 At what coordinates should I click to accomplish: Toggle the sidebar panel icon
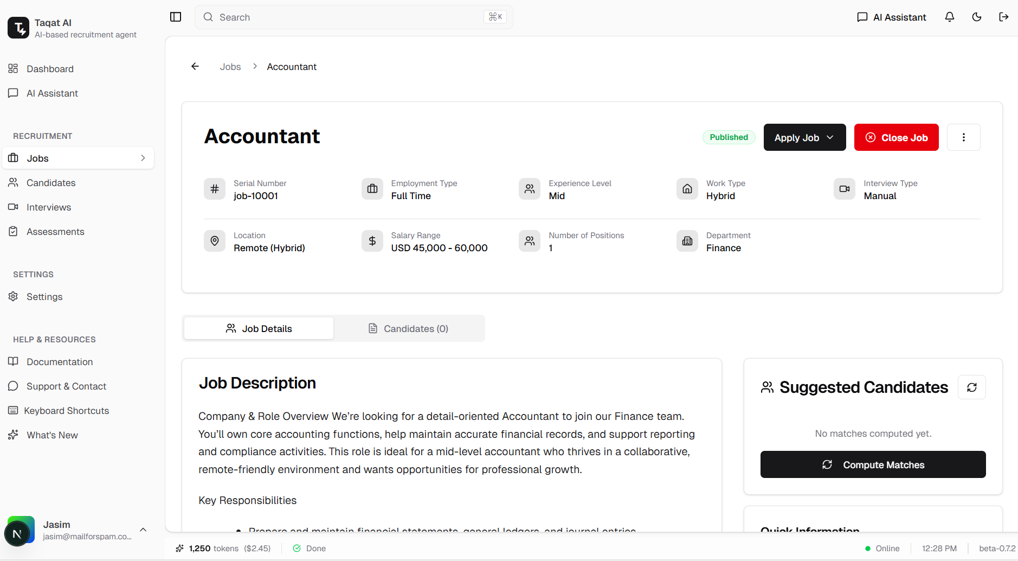176,17
